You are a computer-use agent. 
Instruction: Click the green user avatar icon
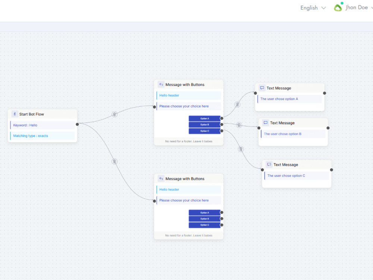pos(338,7)
